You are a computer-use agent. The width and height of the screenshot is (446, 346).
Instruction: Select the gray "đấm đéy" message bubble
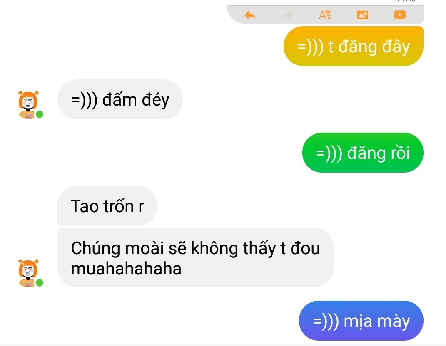[x=120, y=99]
